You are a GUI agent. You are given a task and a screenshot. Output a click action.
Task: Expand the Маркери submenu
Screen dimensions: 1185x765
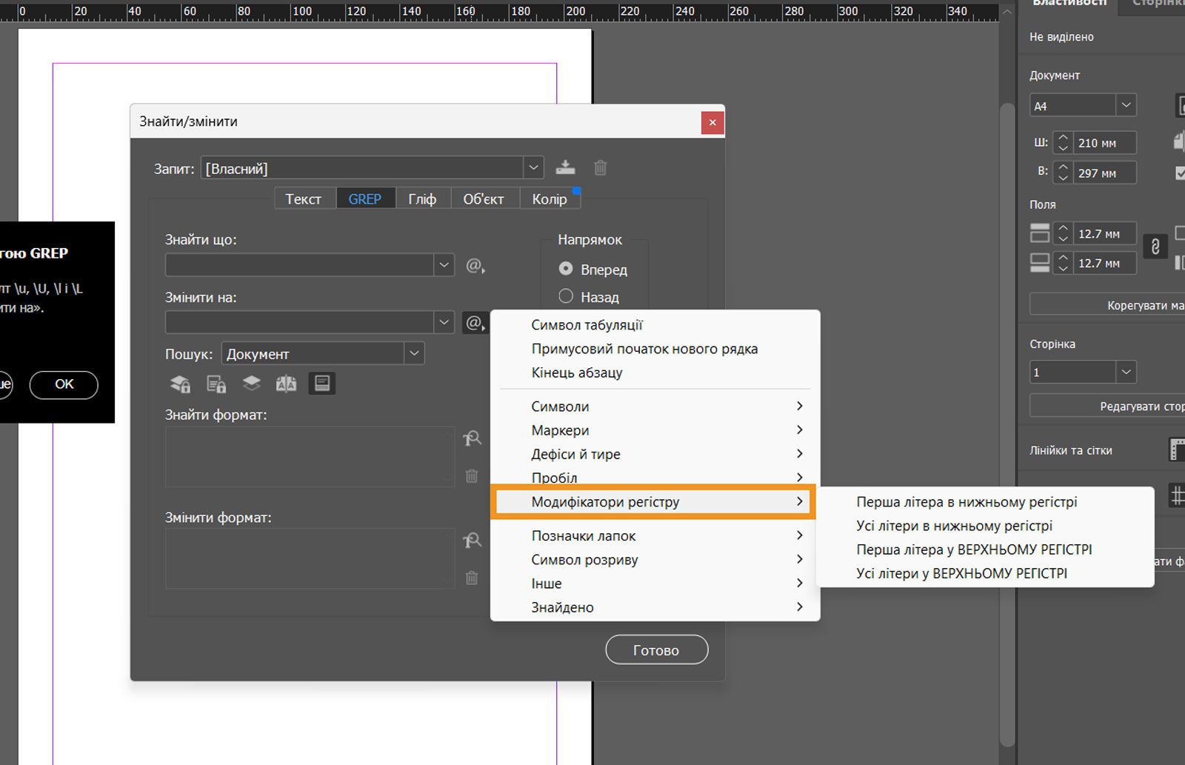coord(655,430)
